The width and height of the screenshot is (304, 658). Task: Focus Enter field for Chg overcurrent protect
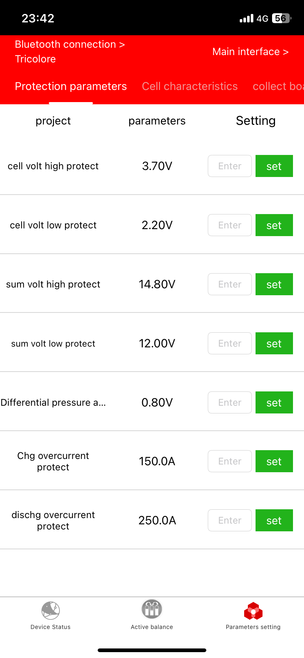point(230,461)
